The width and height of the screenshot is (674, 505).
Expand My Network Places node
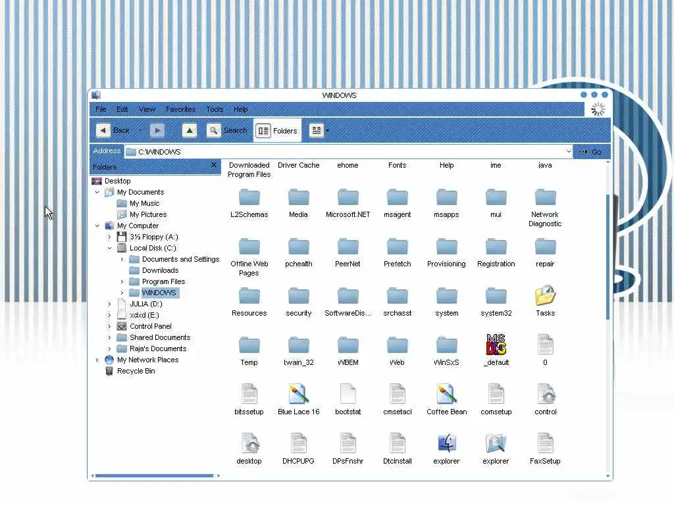(x=97, y=360)
